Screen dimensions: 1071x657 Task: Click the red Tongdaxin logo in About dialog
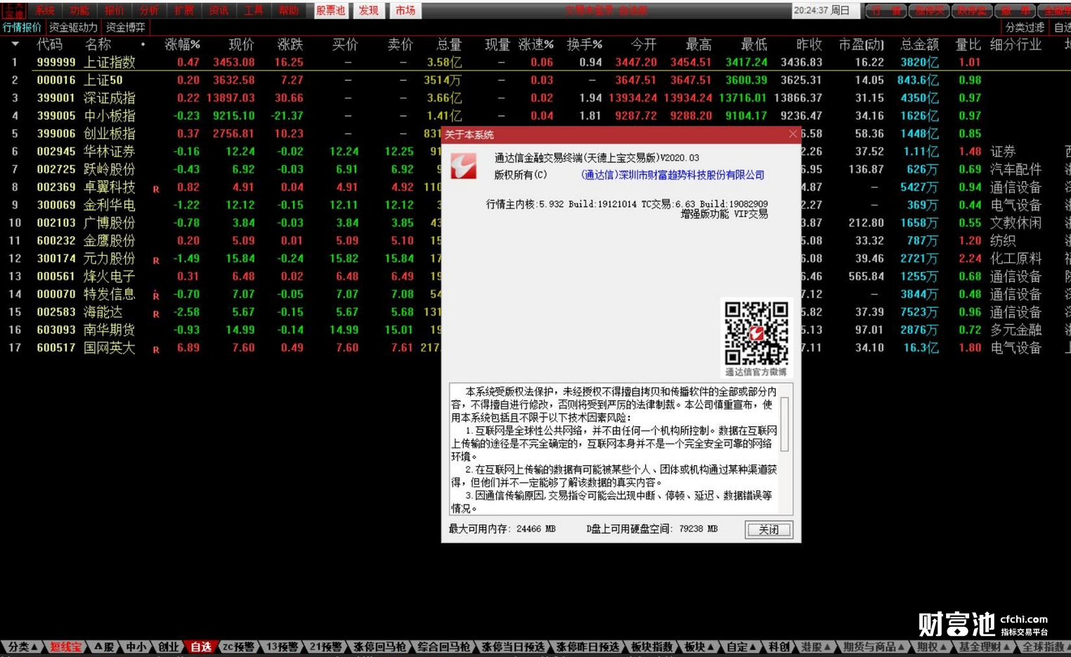(463, 166)
